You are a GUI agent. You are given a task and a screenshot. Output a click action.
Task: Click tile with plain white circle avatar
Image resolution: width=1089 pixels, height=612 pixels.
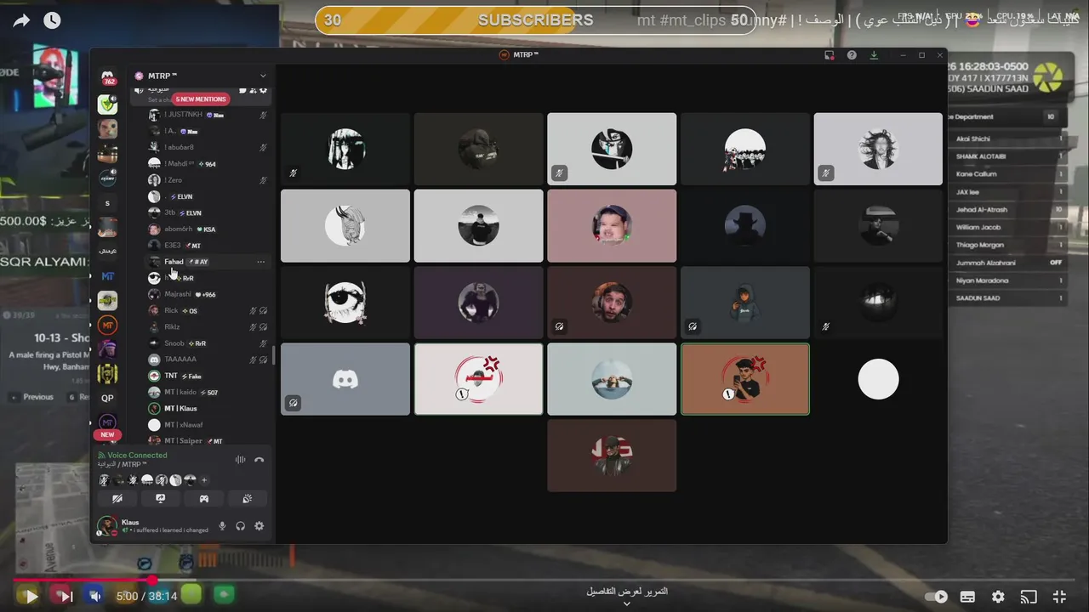878,379
